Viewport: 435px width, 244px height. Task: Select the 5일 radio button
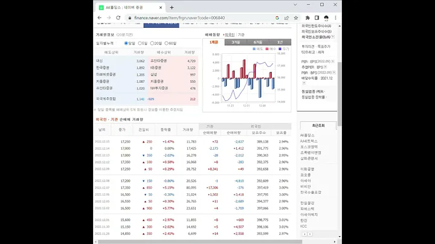(140, 43)
